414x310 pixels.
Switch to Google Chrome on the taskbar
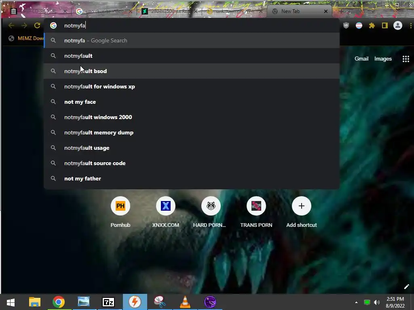pyautogui.click(x=59, y=302)
